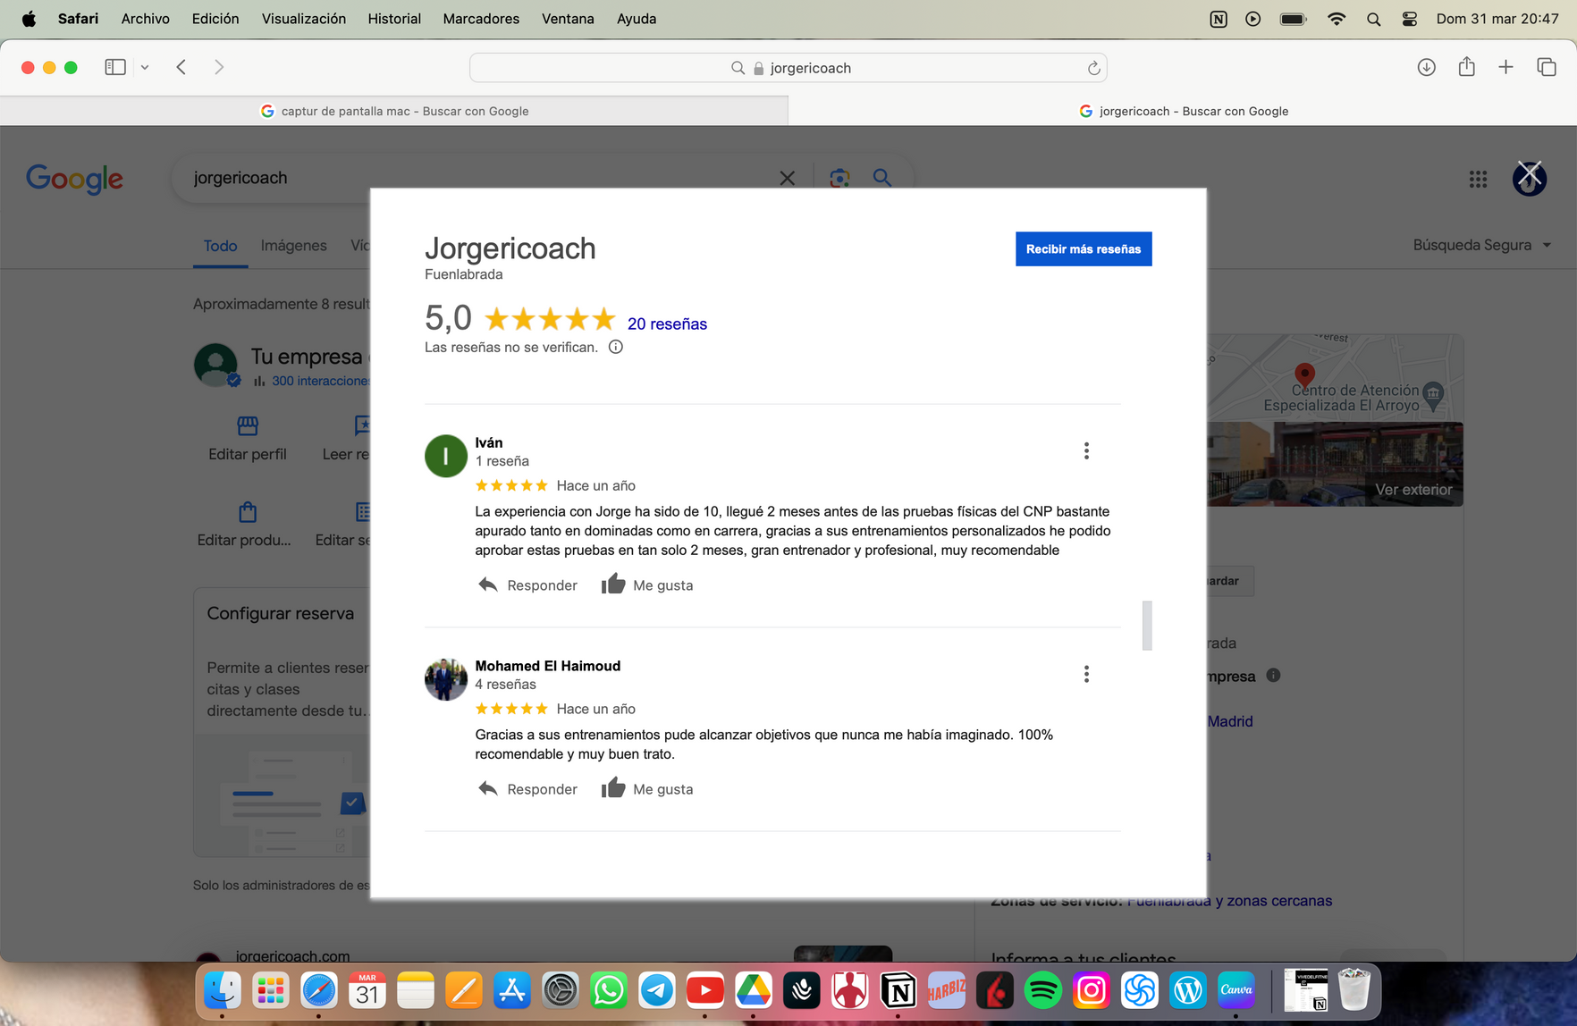The height and width of the screenshot is (1026, 1577).
Task: Click the thumbs-up icon on Iván's review
Action: click(x=613, y=584)
